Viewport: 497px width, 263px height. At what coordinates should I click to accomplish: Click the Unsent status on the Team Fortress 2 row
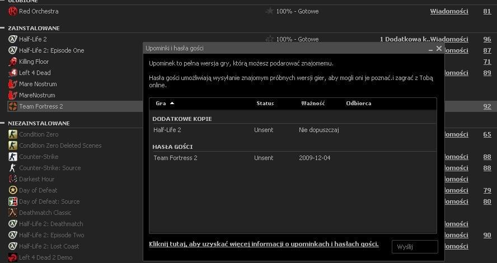pyautogui.click(x=264, y=158)
